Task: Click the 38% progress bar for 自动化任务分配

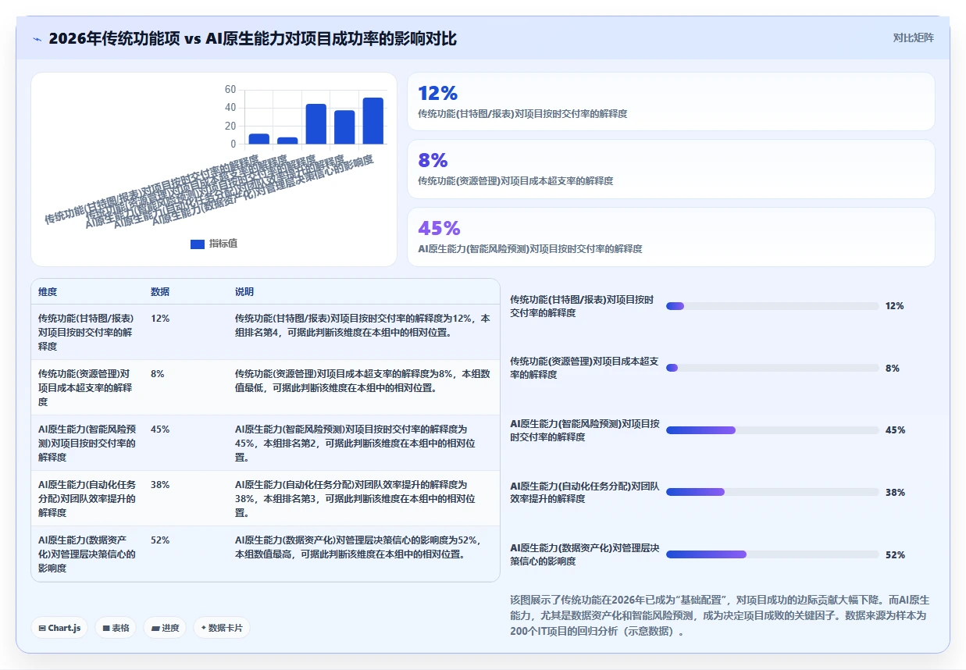Action: pyautogui.click(x=772, y=492)
